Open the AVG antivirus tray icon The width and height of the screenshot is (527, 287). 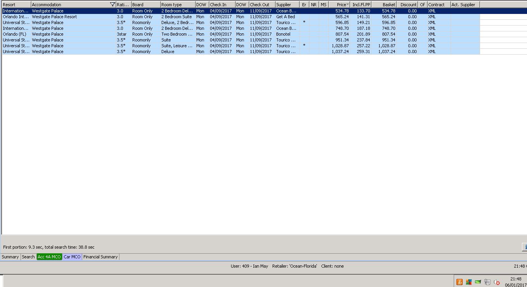(x=469, y=282)
